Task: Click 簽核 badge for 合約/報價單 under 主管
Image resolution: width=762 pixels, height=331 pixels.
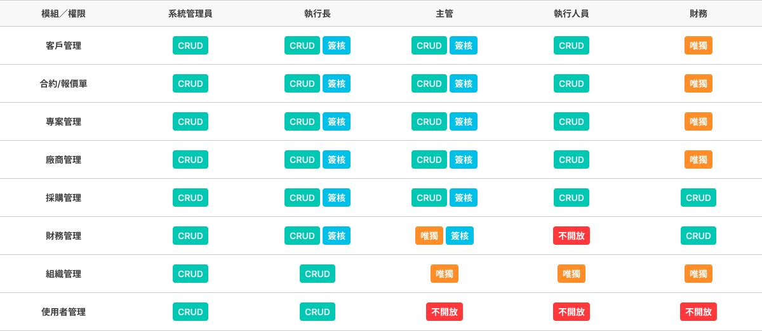Action: click(x=464, y=84)
